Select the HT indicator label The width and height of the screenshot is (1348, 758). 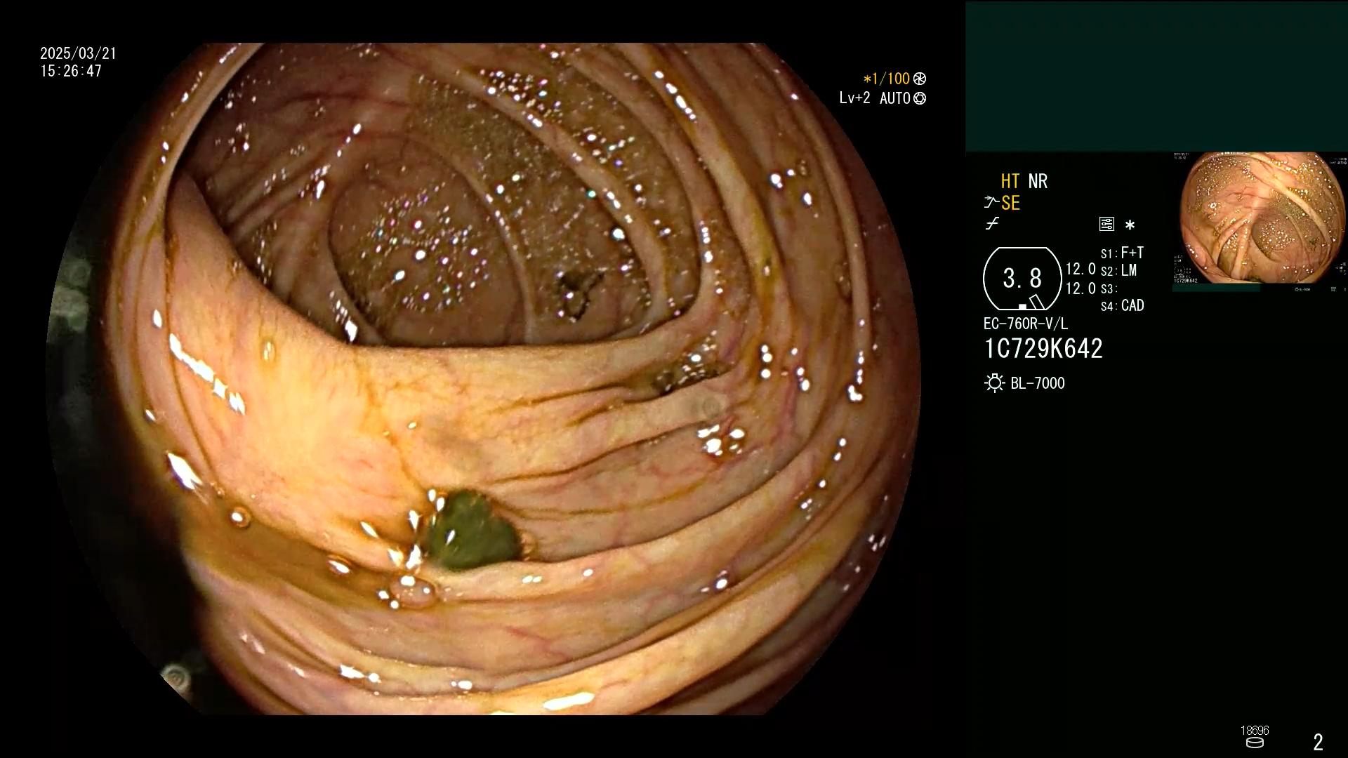(x=1010, y=181)
